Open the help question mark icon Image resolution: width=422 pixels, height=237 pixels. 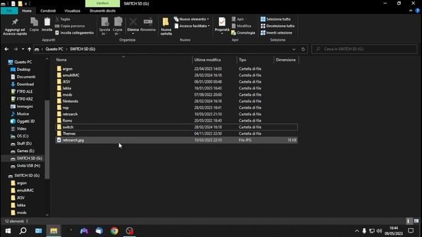[x=417, y=11]
